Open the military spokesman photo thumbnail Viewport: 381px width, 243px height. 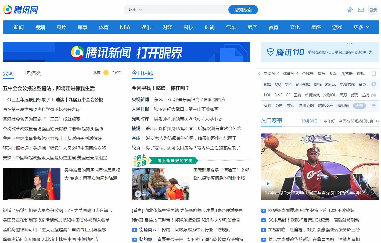pos(32,184)
